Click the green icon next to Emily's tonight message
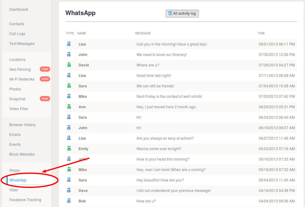Image resolution: width=305 pixels, height=207 pixels. pos(68,148)
